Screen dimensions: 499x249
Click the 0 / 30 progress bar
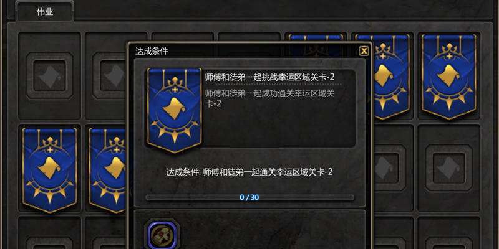[x=250, y=197]
